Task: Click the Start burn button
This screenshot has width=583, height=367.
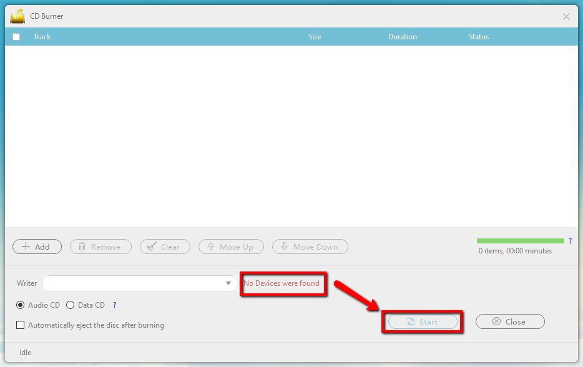Action: [x=422, y=322]
